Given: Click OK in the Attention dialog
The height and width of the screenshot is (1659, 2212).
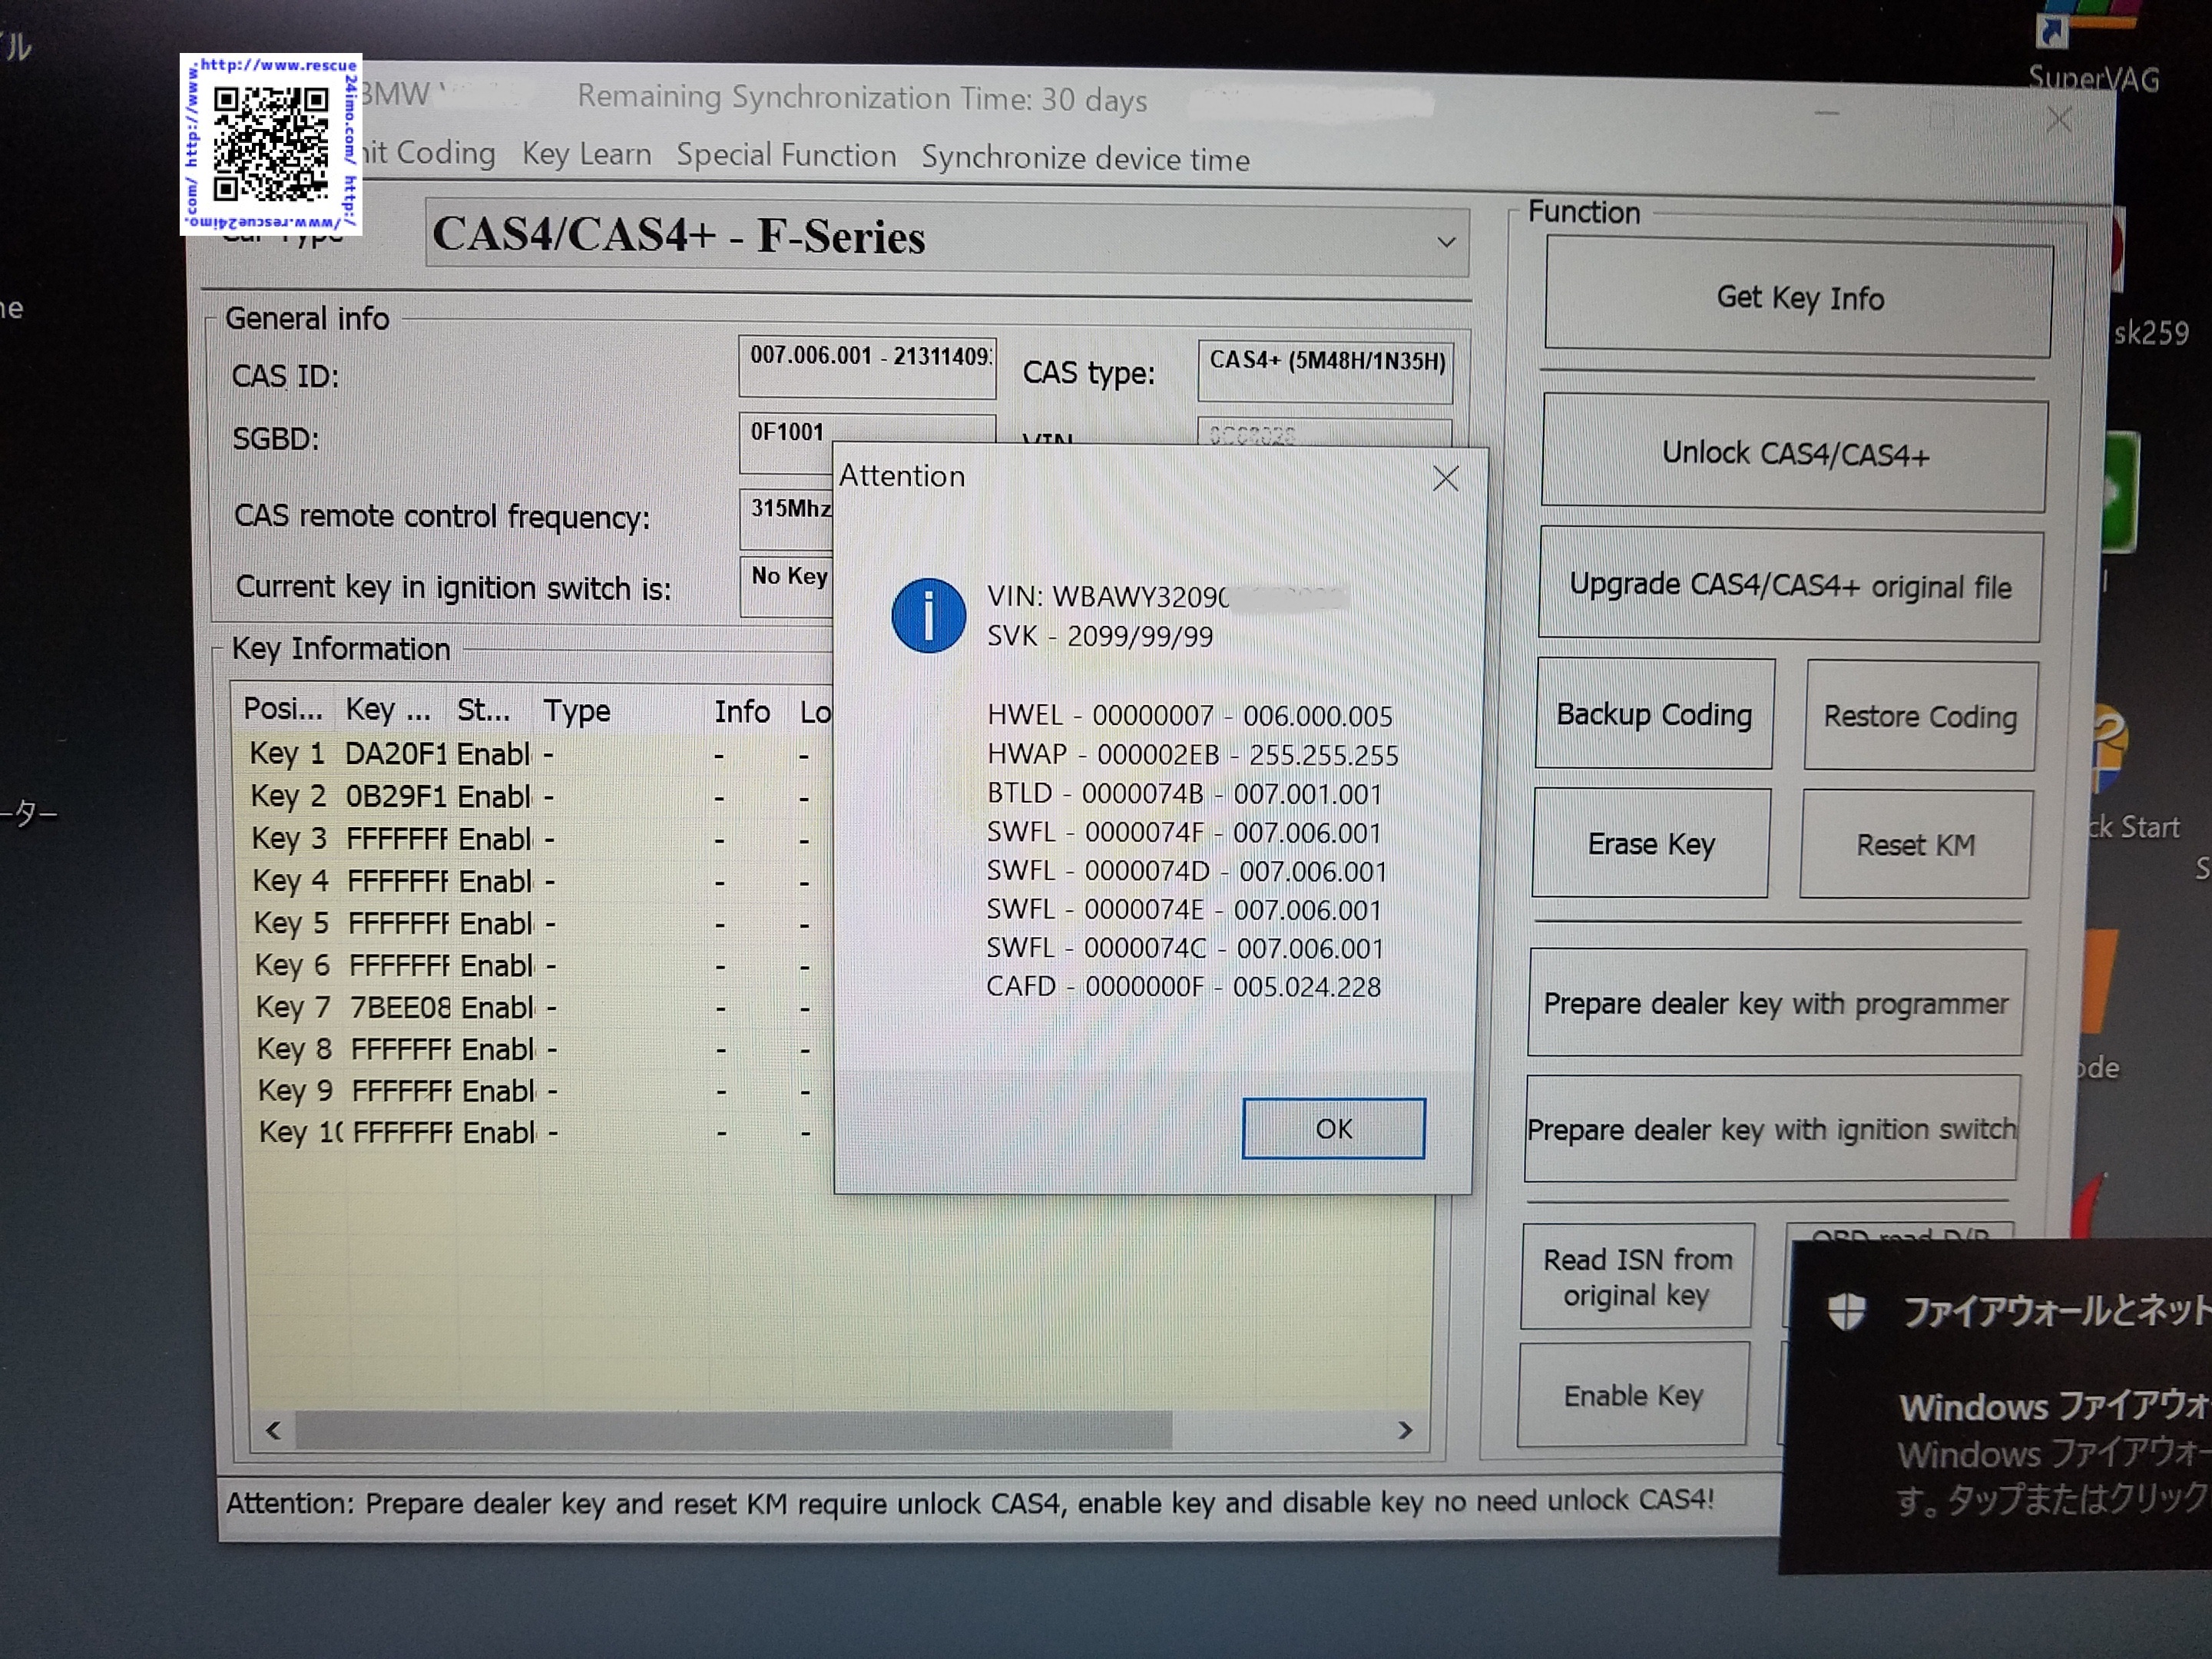Looking at the screenshot, I should (1333, 1128).
